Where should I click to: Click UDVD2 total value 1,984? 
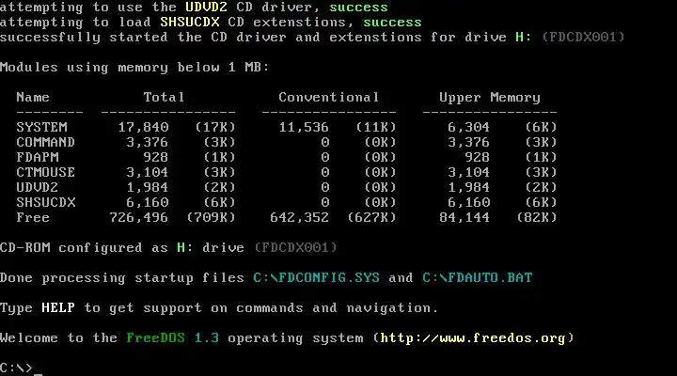tap(148, 188)
